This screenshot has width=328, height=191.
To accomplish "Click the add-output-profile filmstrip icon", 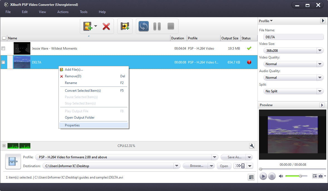I will pyautogui.click(x=125, y=26).
